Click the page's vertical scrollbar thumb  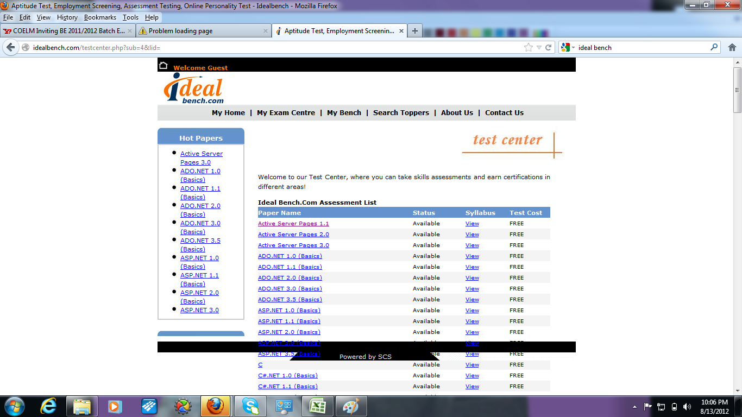tap(737, 90)
